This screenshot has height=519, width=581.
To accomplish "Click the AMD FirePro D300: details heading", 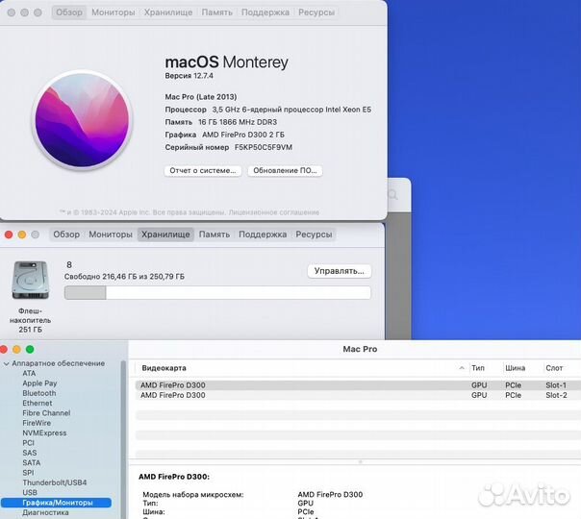I will pyautogui.click(x=174, y=477).
